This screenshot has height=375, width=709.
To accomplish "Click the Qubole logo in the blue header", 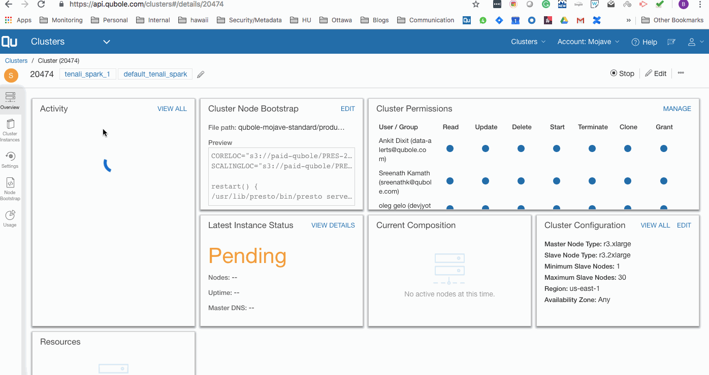I will click(x=9, y=42).
